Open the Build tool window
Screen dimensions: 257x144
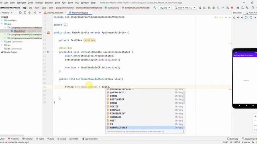(x=51, y=139)
